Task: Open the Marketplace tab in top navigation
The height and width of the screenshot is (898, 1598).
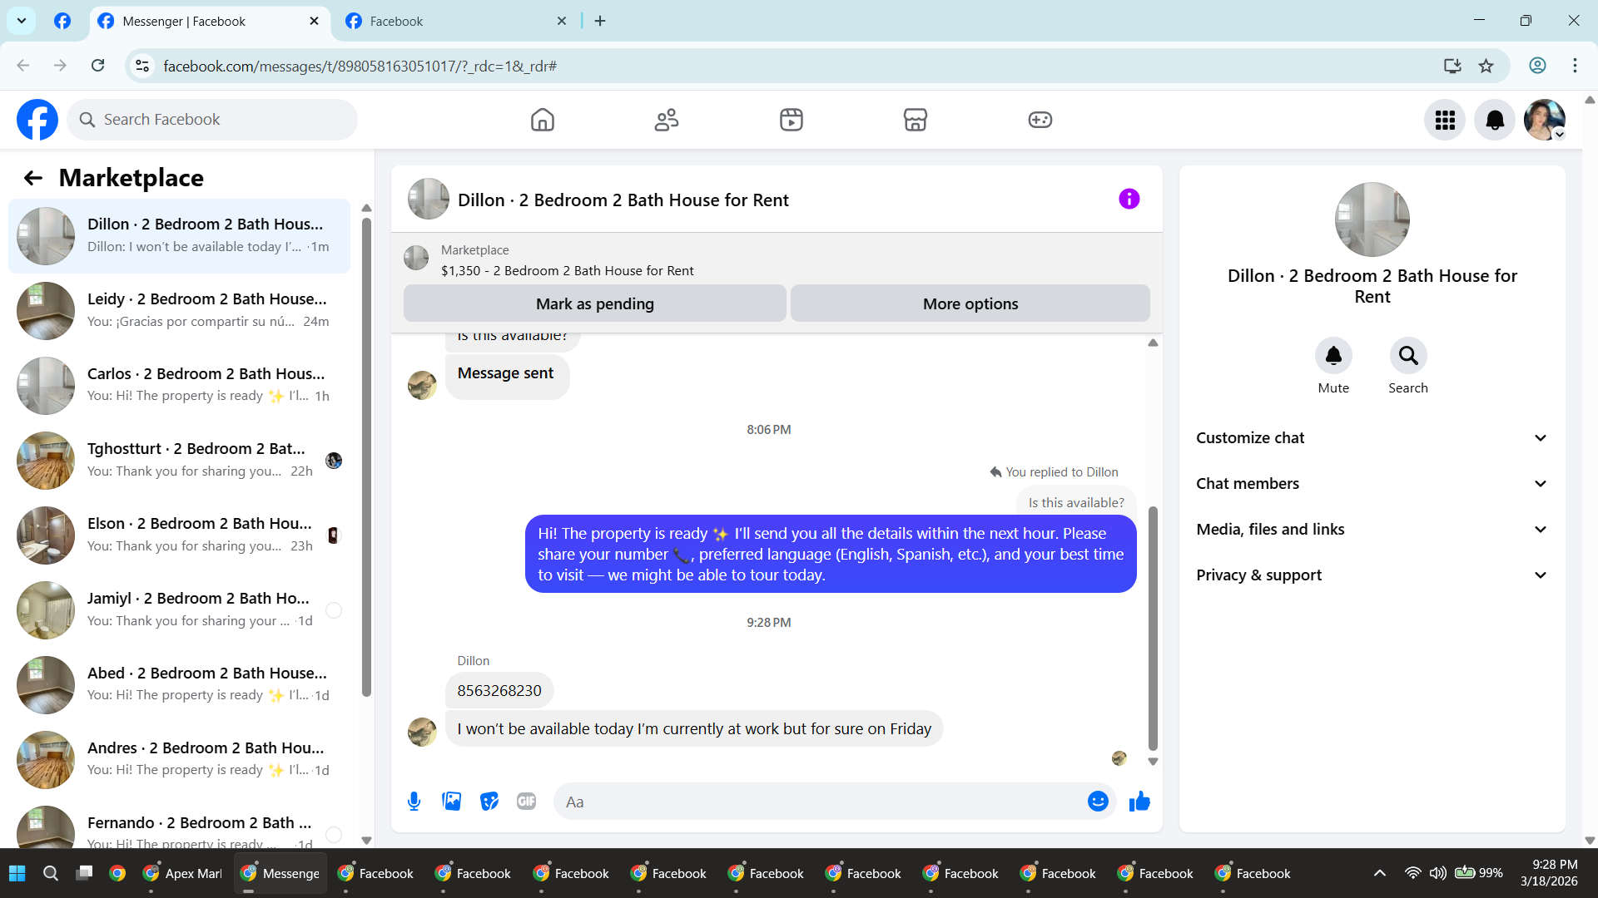Action: coord(915,120)
